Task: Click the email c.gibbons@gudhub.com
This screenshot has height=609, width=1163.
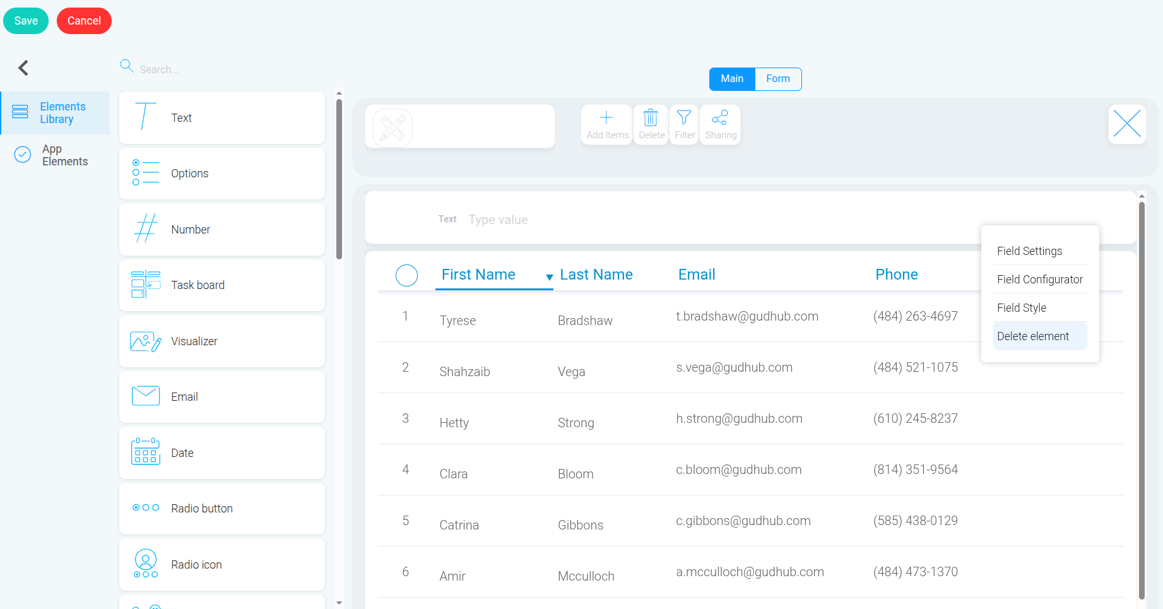Action: point(743,521)
